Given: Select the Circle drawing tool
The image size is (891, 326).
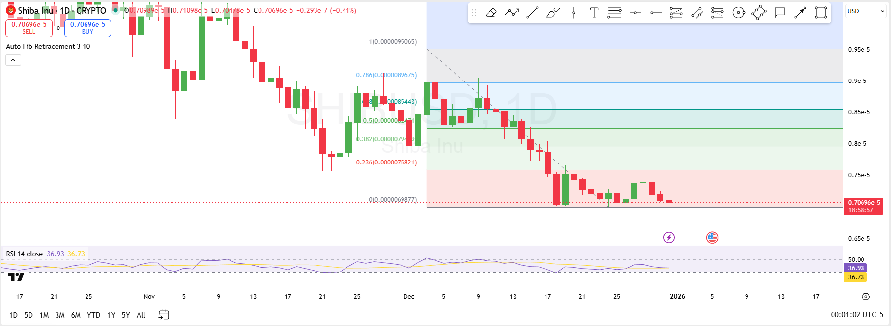Looking at the screenshot, I should [739, 13].
